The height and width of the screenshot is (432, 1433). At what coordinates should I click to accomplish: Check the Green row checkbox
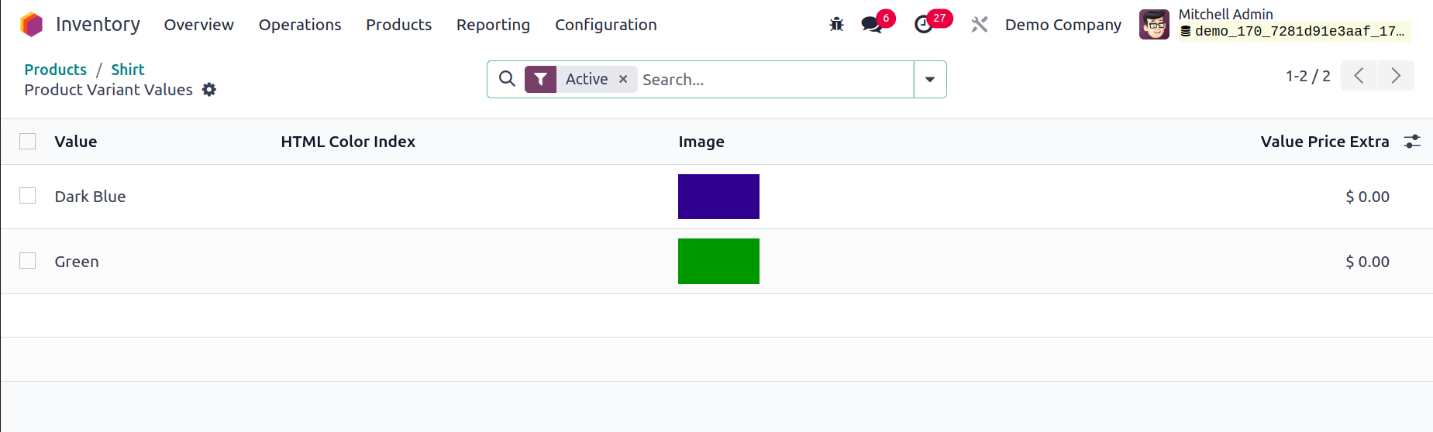[x=28, y=261]
